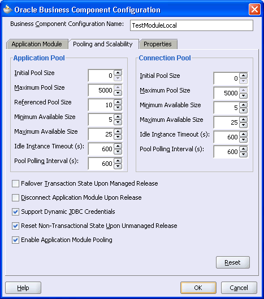Increase Application Pool Idle Instance Timeout
The width and height of the screenshot is (264, 299).
pyautogui.click(x=118, y=146)
